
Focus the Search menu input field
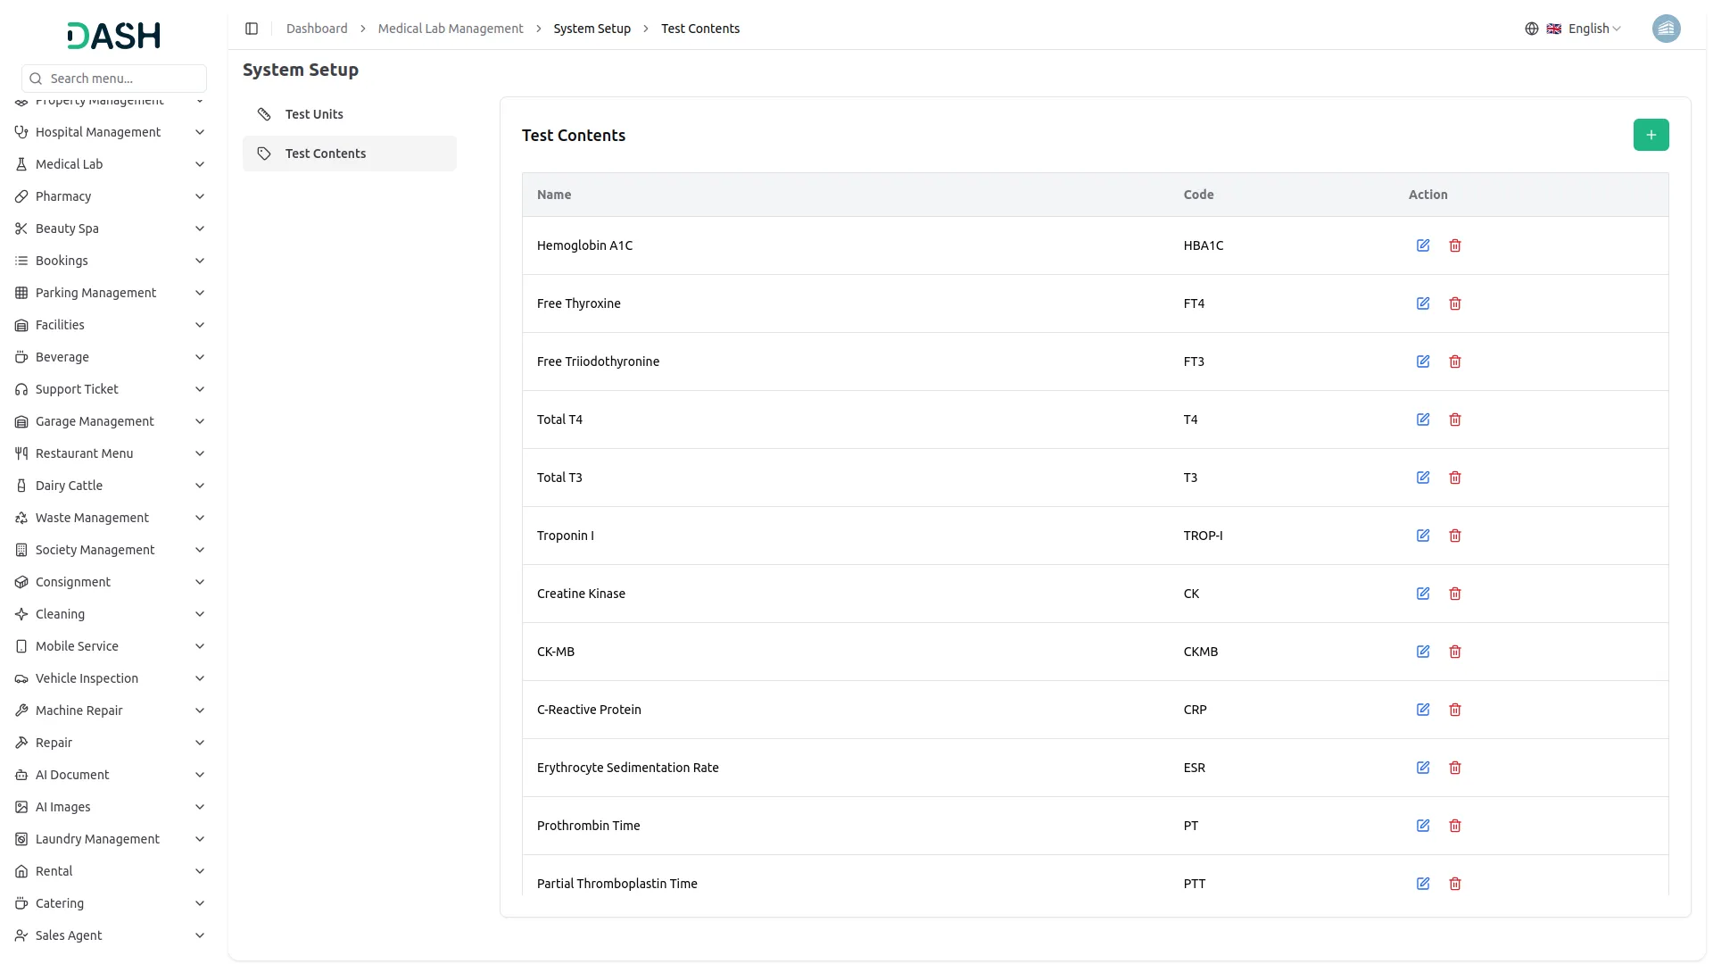tap(123, 79)
